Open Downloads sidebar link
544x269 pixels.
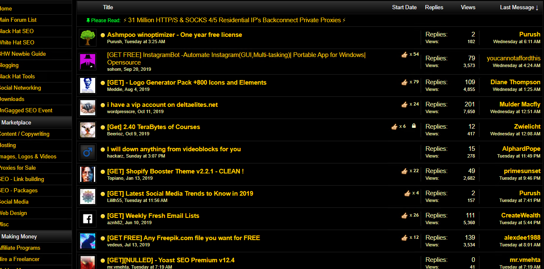pyautogui.click(x=12, y=99)
